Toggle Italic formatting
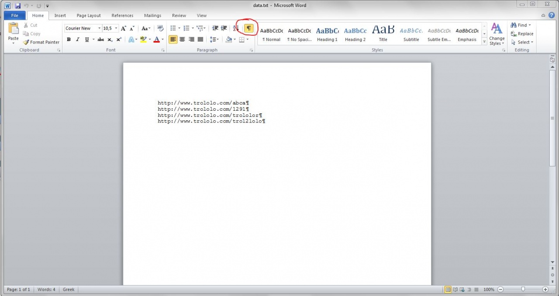 pos(78,40)
